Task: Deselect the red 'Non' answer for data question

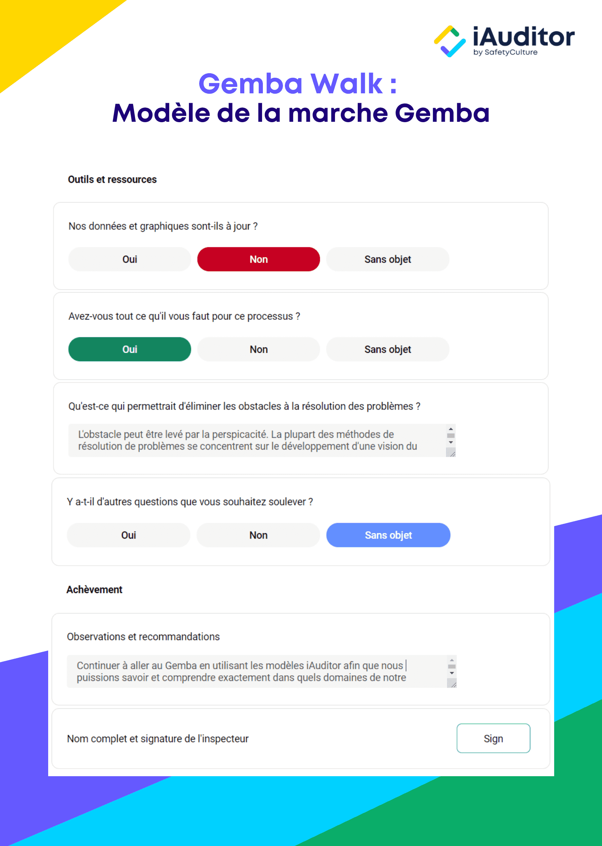Action: click(x=258, y=259)
